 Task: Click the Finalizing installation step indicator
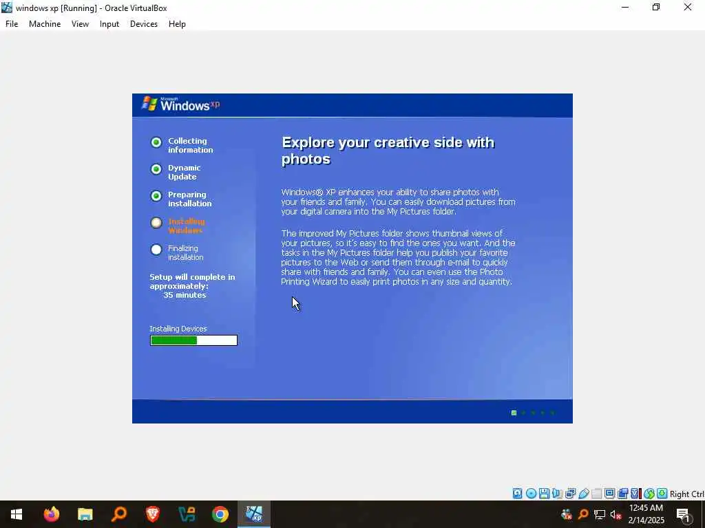coord(156,250)
